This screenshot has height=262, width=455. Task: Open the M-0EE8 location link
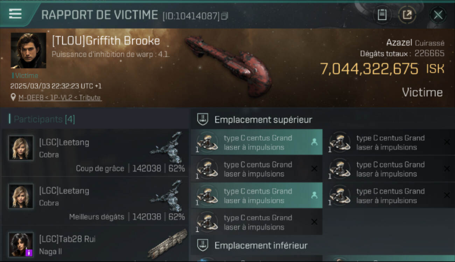click(x=60, y=97)
